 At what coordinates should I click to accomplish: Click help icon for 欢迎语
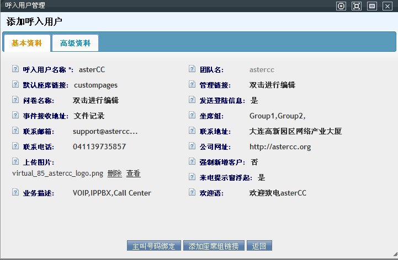tap(192, 193)
